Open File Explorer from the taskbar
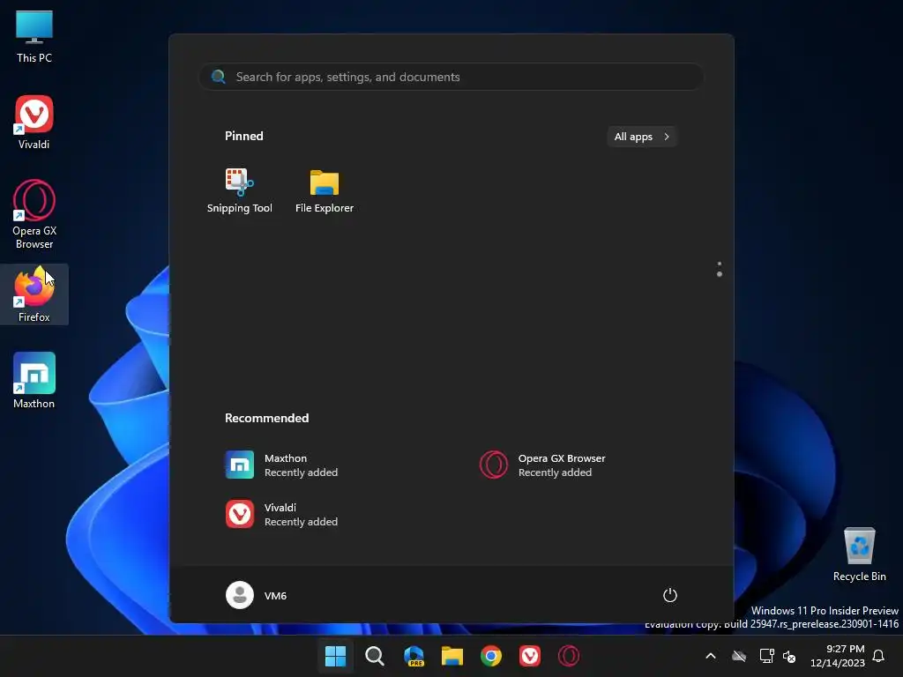903x677 pixels. 452,656
